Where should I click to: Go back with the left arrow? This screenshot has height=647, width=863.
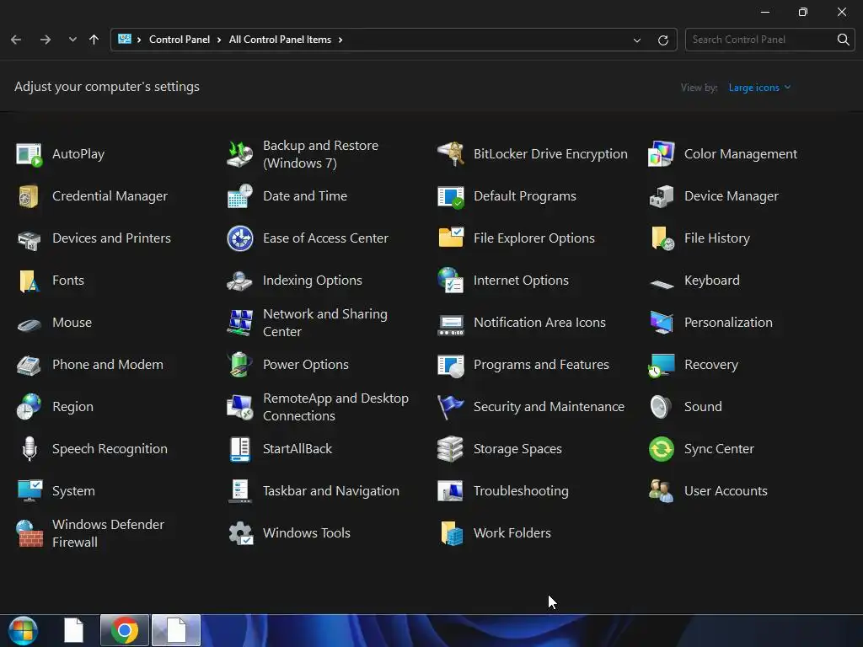pyautogui.click(x=16, y=40)
